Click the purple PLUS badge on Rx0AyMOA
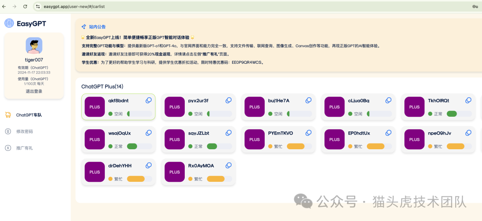The height and width of the screenshot is (221, 482). click(x=175, y=172)
